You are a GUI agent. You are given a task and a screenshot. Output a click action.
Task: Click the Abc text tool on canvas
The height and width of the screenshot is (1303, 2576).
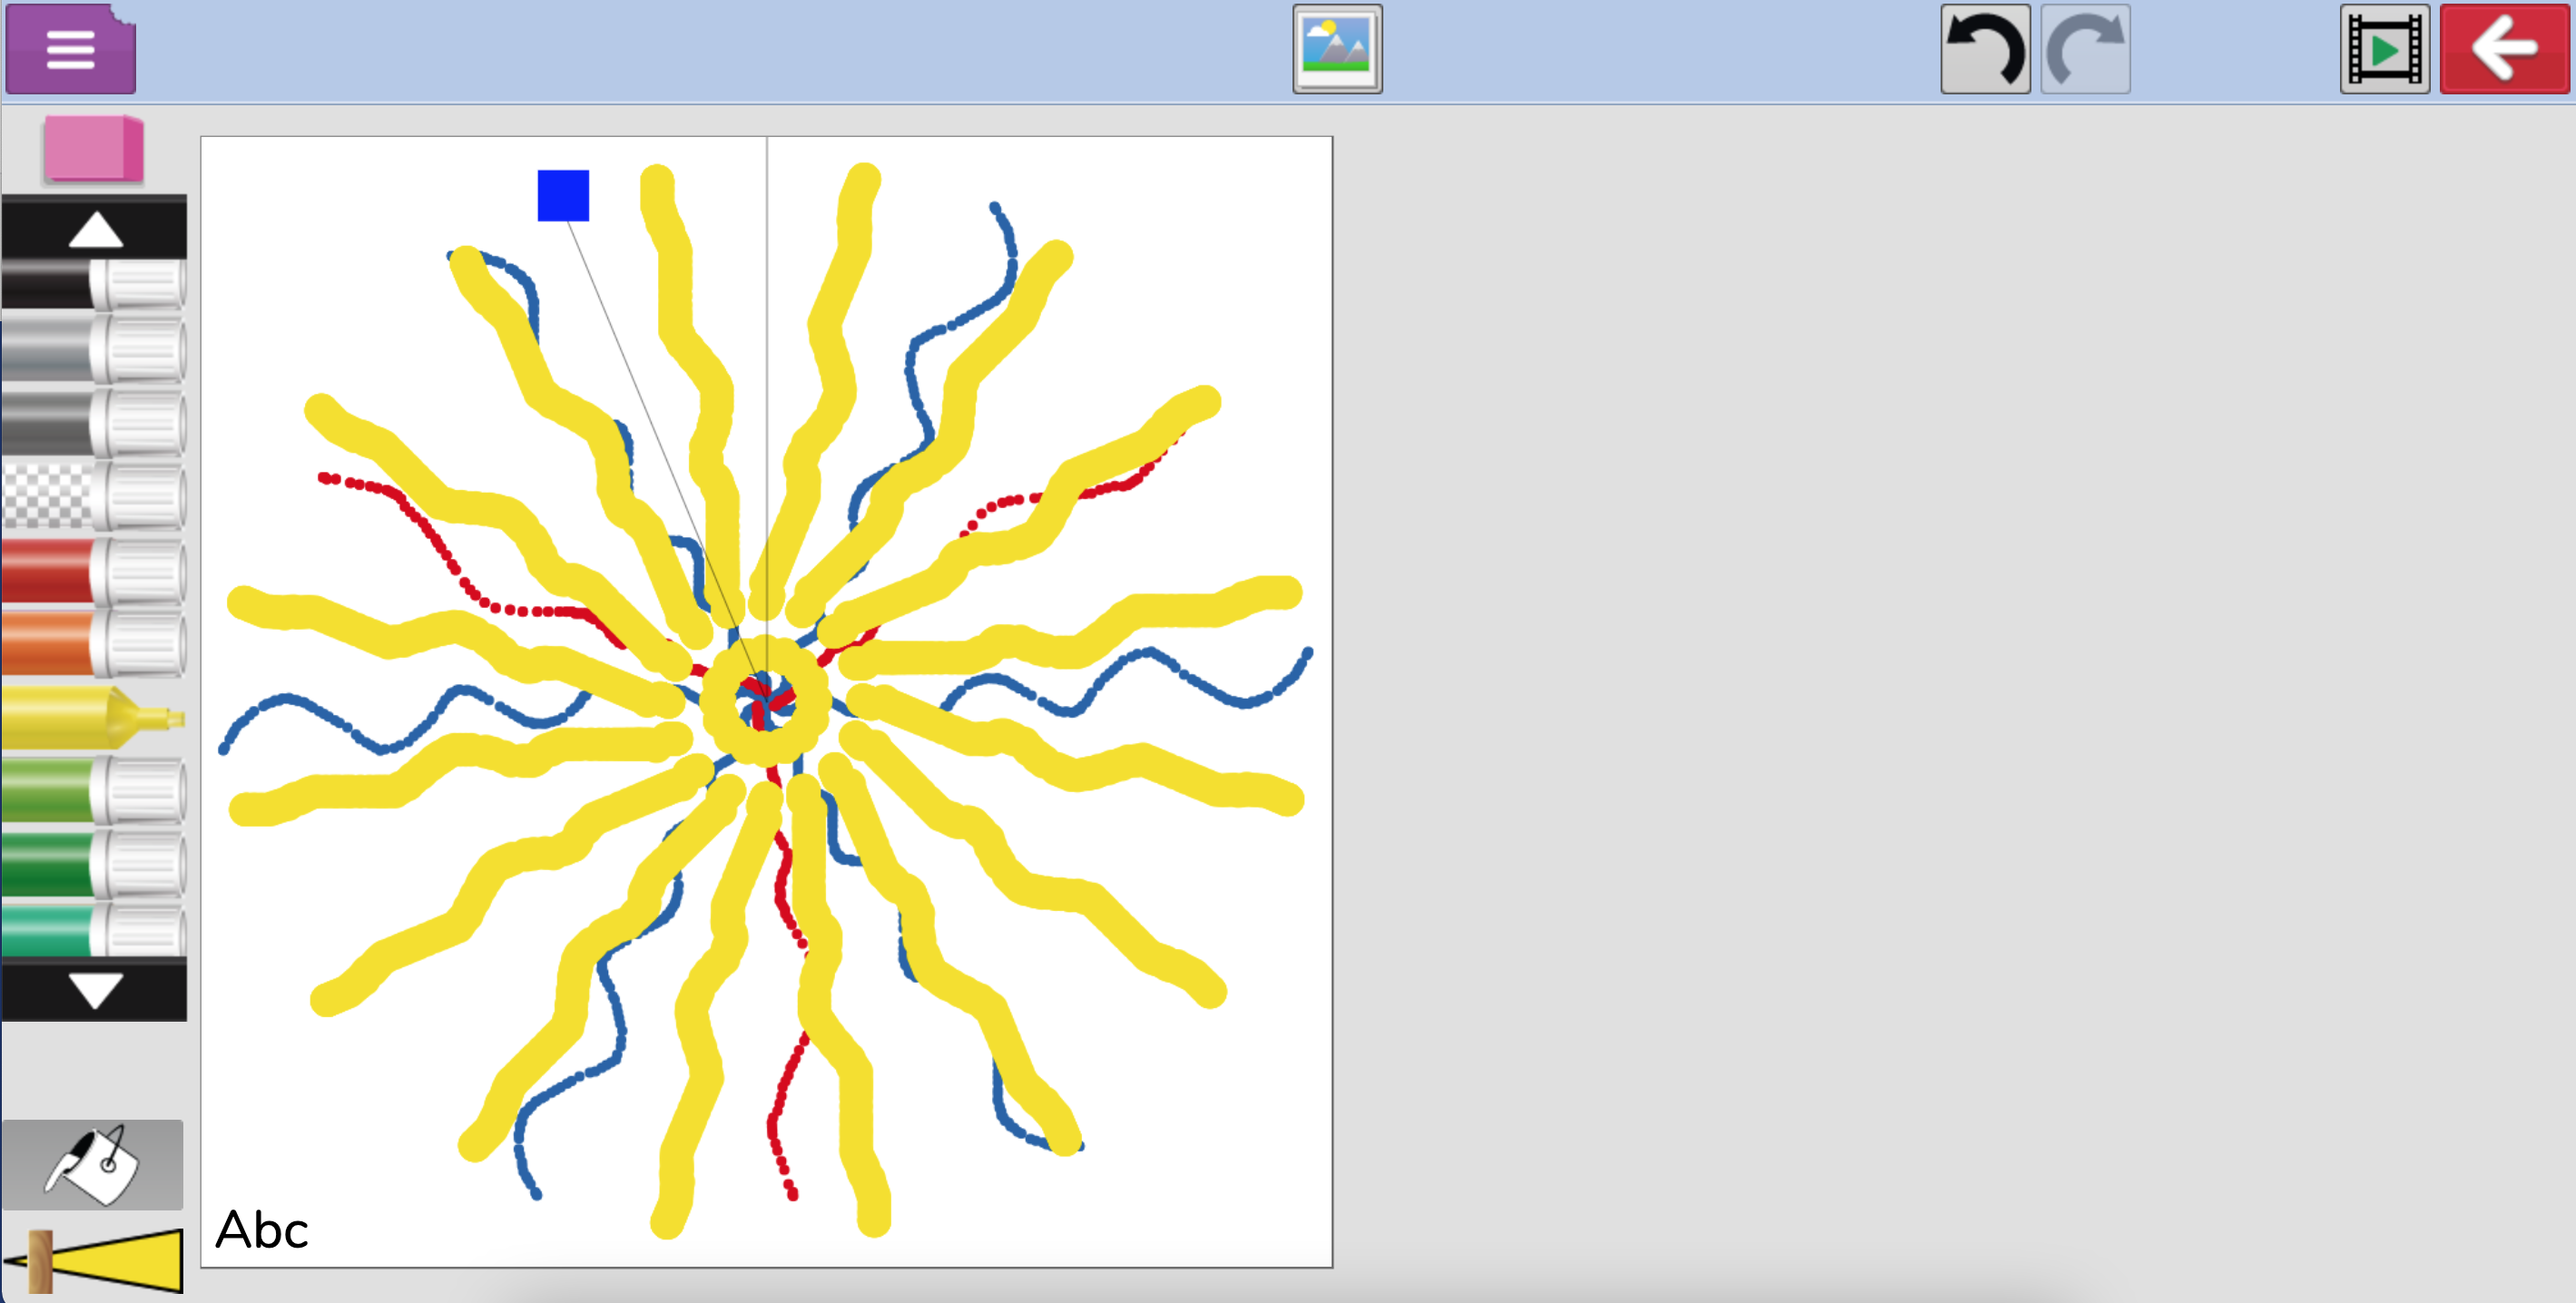coord(262,1230)
